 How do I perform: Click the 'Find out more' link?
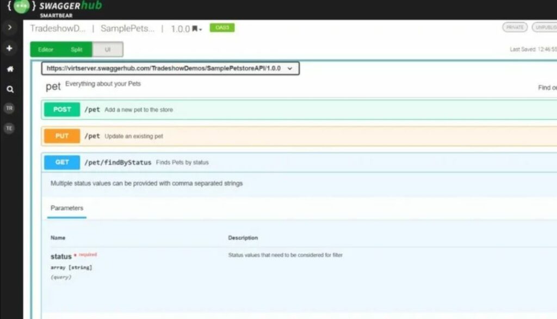547,87
